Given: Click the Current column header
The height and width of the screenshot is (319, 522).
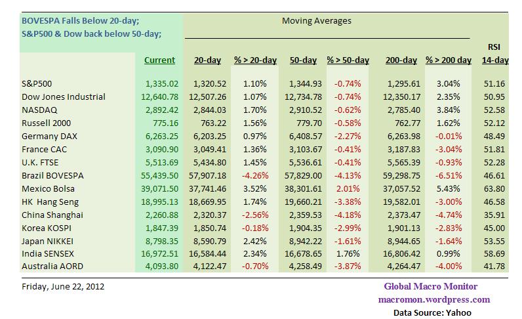Looking at the screenshot, I should click(159, 60).
